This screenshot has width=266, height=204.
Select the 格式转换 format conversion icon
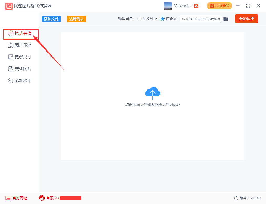(10, 33)
